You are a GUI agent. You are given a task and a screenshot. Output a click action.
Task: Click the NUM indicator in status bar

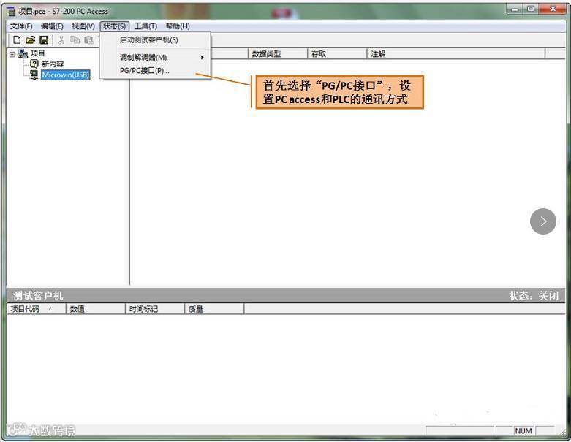click(523, 431)
